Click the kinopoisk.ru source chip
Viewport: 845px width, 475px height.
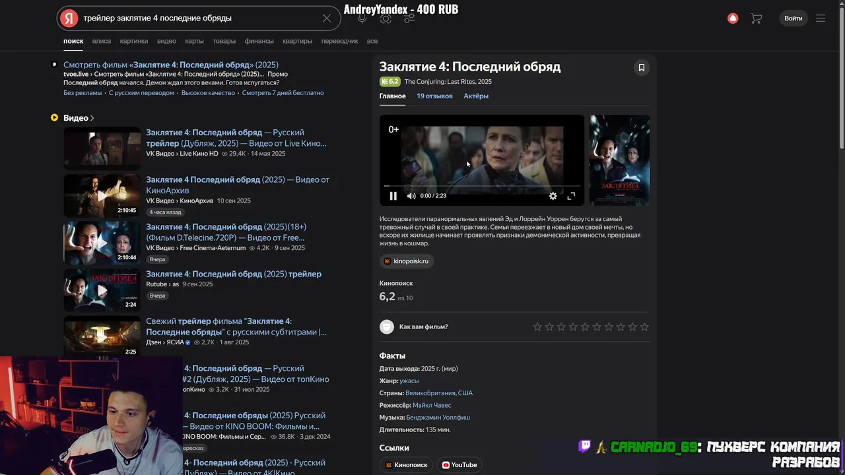(x=406, y=261)
